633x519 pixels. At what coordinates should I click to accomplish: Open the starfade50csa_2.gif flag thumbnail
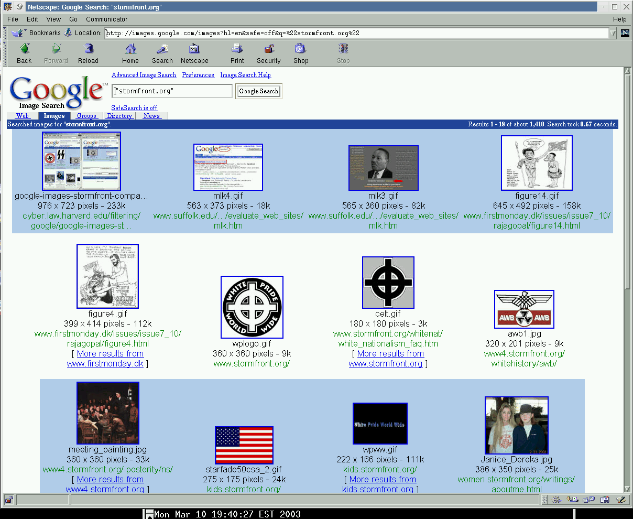(244, 445)
